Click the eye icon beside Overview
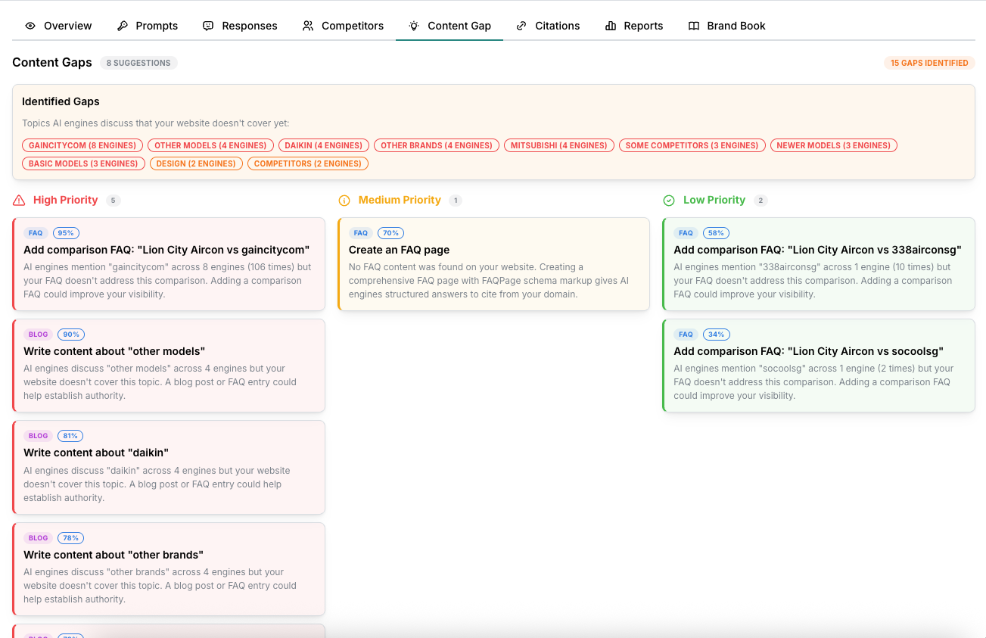Viewport: 986px width, 638px height. [30, 26]
